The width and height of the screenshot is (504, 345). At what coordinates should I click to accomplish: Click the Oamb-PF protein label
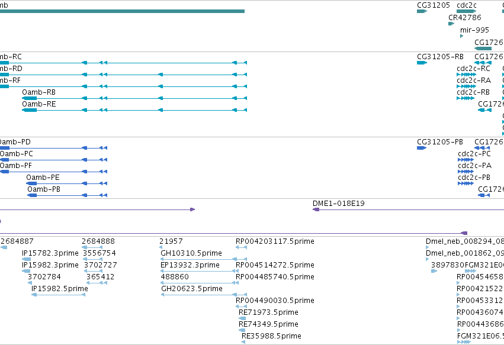[x=16, y=166]
